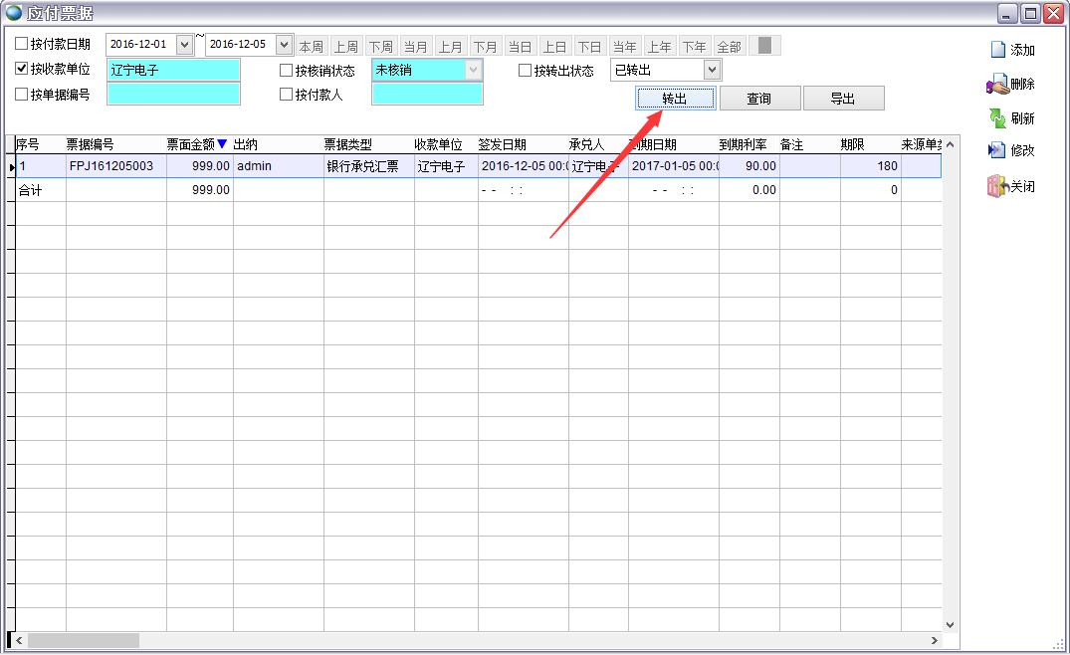Click the 修改 (Edit) icon
The width and height of the screenshot is (1070, 655).
pos(997,150)
